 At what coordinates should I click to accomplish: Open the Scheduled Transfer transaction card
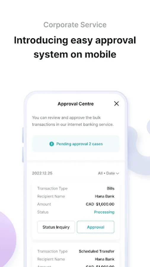(76, 255)
